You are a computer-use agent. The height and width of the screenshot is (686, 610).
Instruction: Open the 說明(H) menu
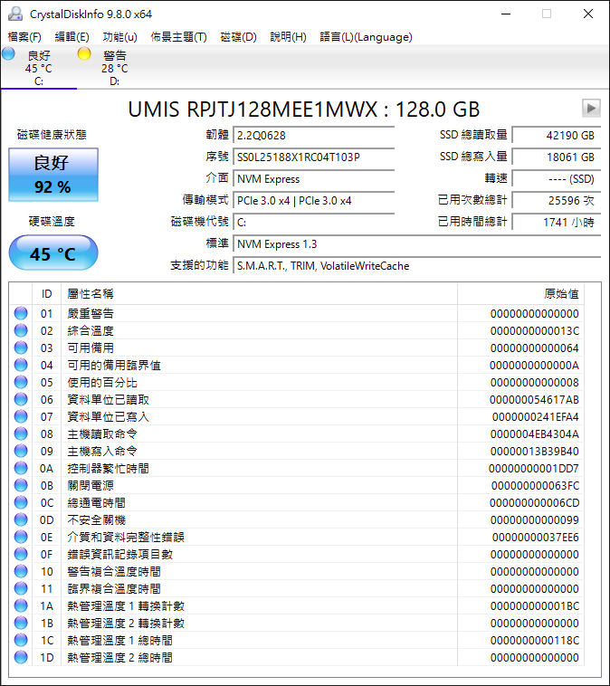(x=288, y=37)
